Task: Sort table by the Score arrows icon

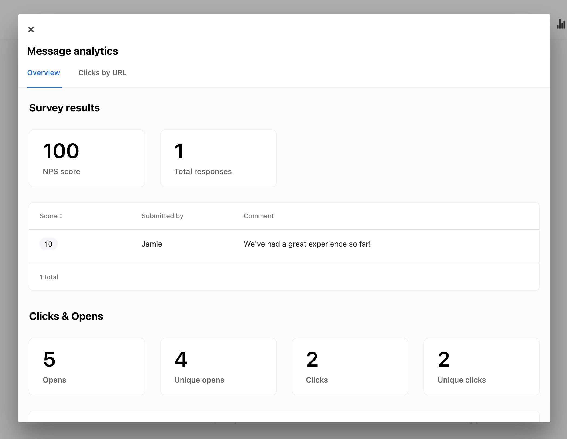Action: pyautogui.click(x=61, y=216)
